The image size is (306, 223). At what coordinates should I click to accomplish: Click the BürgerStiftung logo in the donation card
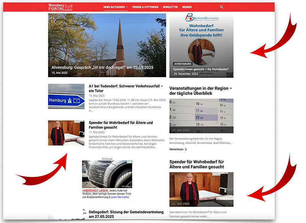point(202,18)
